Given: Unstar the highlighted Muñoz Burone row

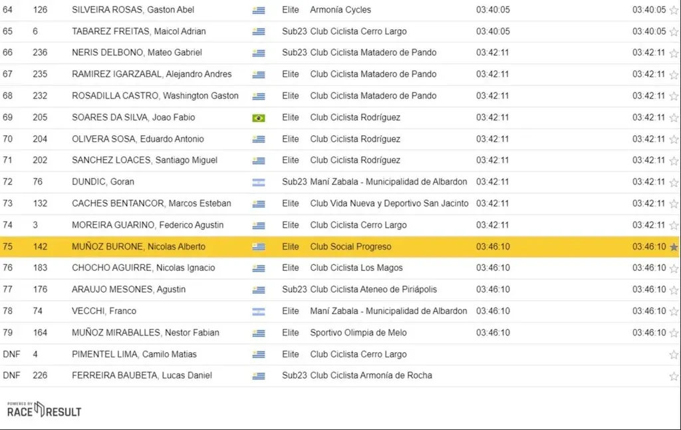Looking at the screenshot, I should click(x=674, y=247).
